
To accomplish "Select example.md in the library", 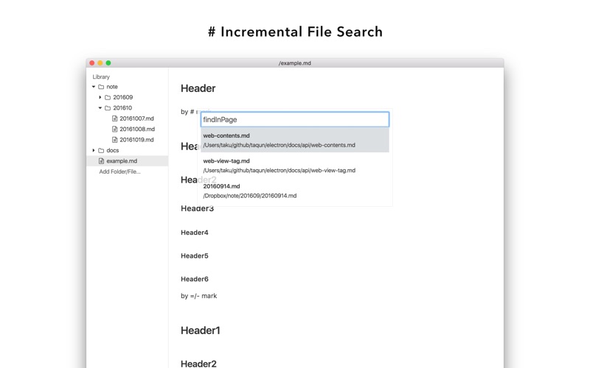I will tap(127, 160).
